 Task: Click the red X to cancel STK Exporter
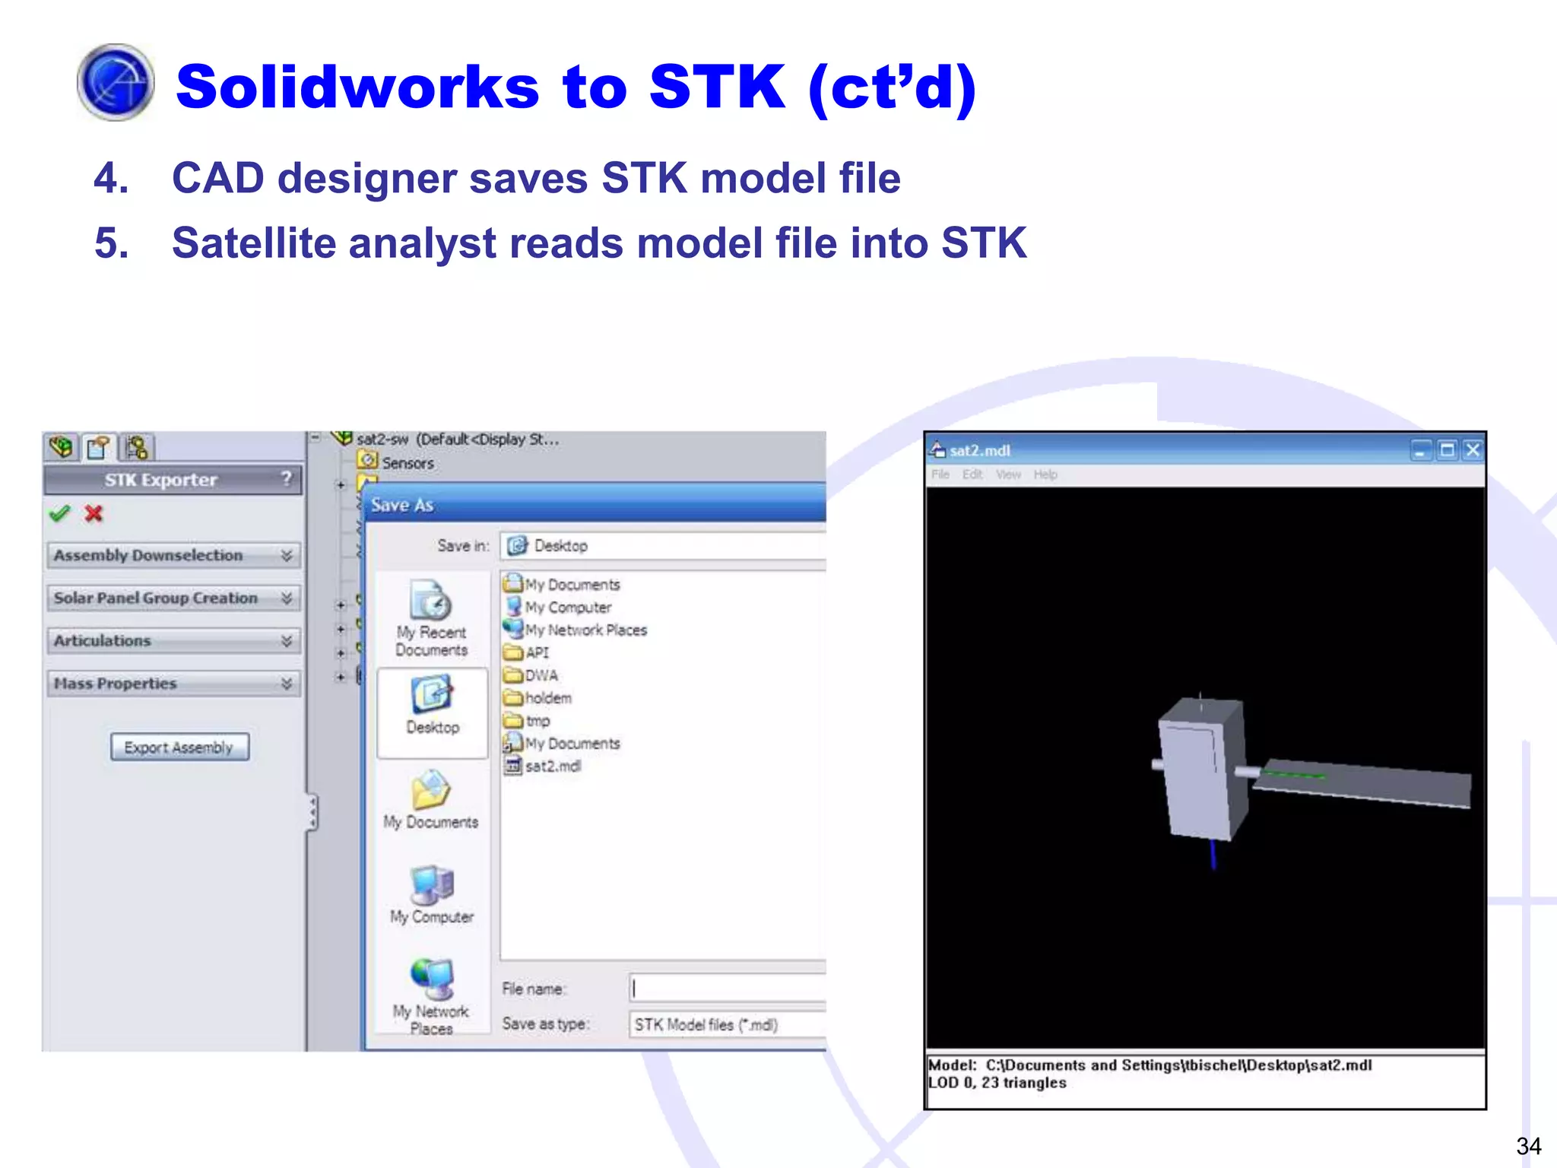pyautogui.click(x=94, y=514)
